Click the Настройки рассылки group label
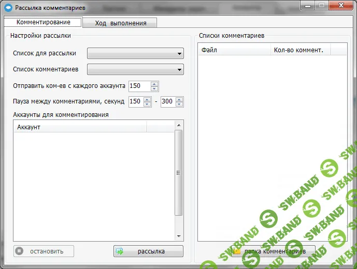Viewport: 357px width, 269px height. (40, 36)
